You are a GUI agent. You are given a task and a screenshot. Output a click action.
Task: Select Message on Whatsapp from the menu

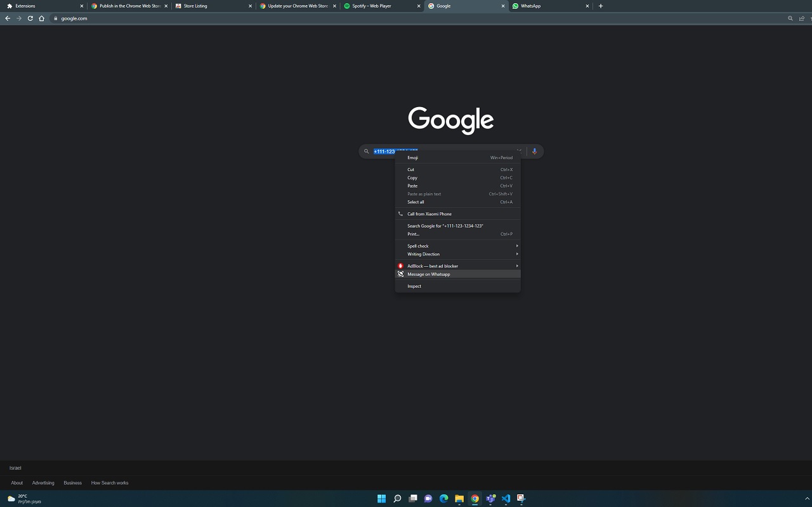[429, 274]
